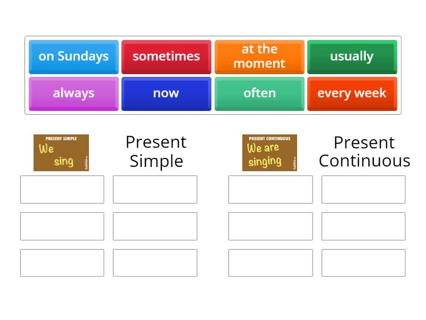The image size is (426, 320).
Task: Click the bottom-right empty answer box
Action: coord(364,262)
